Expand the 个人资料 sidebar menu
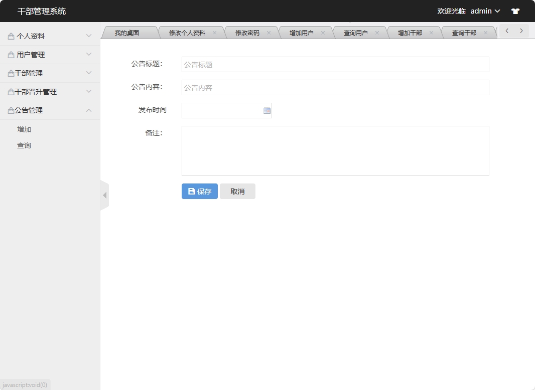535x390 pixels. click(x=50, y=36)
